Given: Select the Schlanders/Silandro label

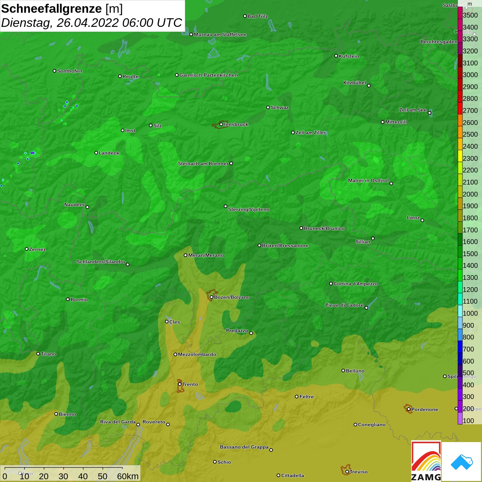Looking at the screenshot, I should click(x=101, y=262).
